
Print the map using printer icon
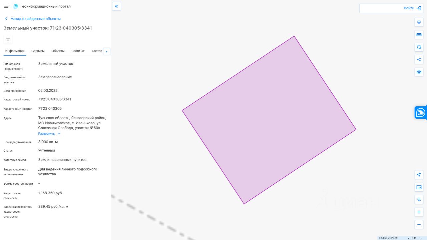click(x=419, y=72)
